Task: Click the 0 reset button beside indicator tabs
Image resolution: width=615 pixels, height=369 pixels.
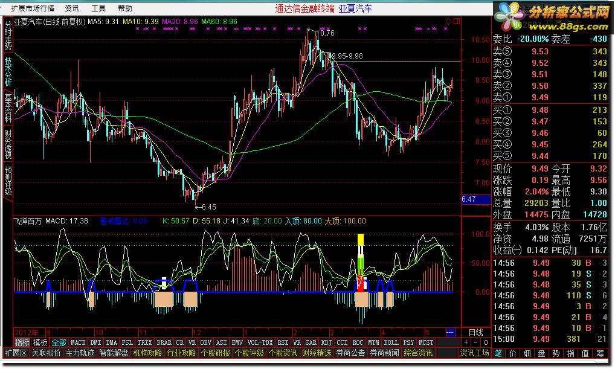Action: [x=485, y=342]
